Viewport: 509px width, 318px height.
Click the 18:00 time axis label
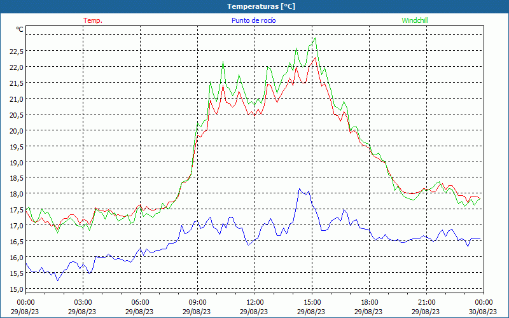point(370,302)
